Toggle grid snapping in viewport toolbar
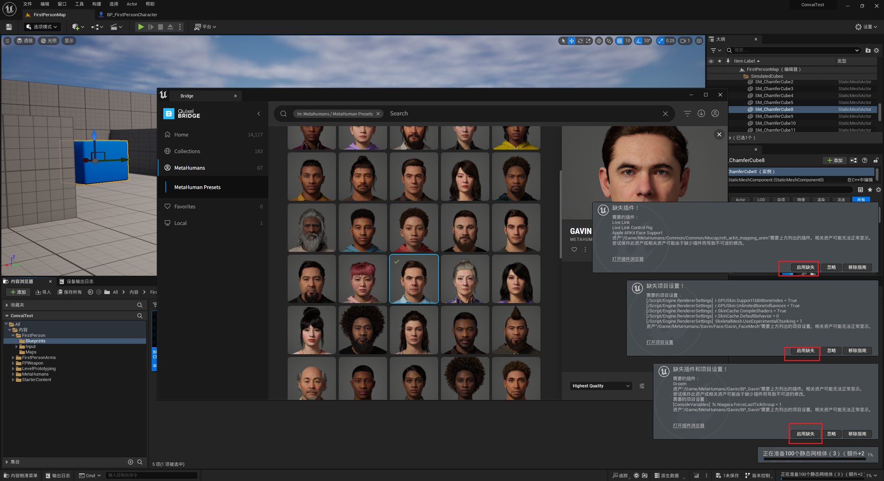The width and height of the screenshot is (884, 481). pyautogui.click(x=619, y=40)
